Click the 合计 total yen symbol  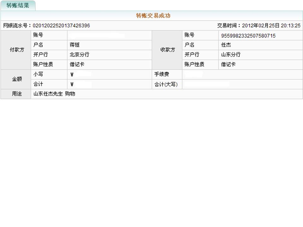[x=72, y=84]
